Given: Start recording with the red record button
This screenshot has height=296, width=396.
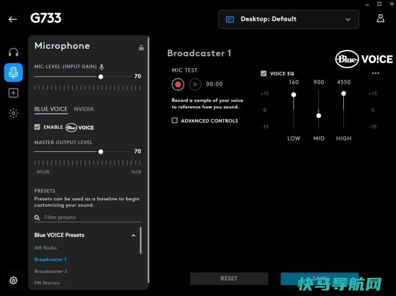Looking at the screenshot, I should [178, 84].
